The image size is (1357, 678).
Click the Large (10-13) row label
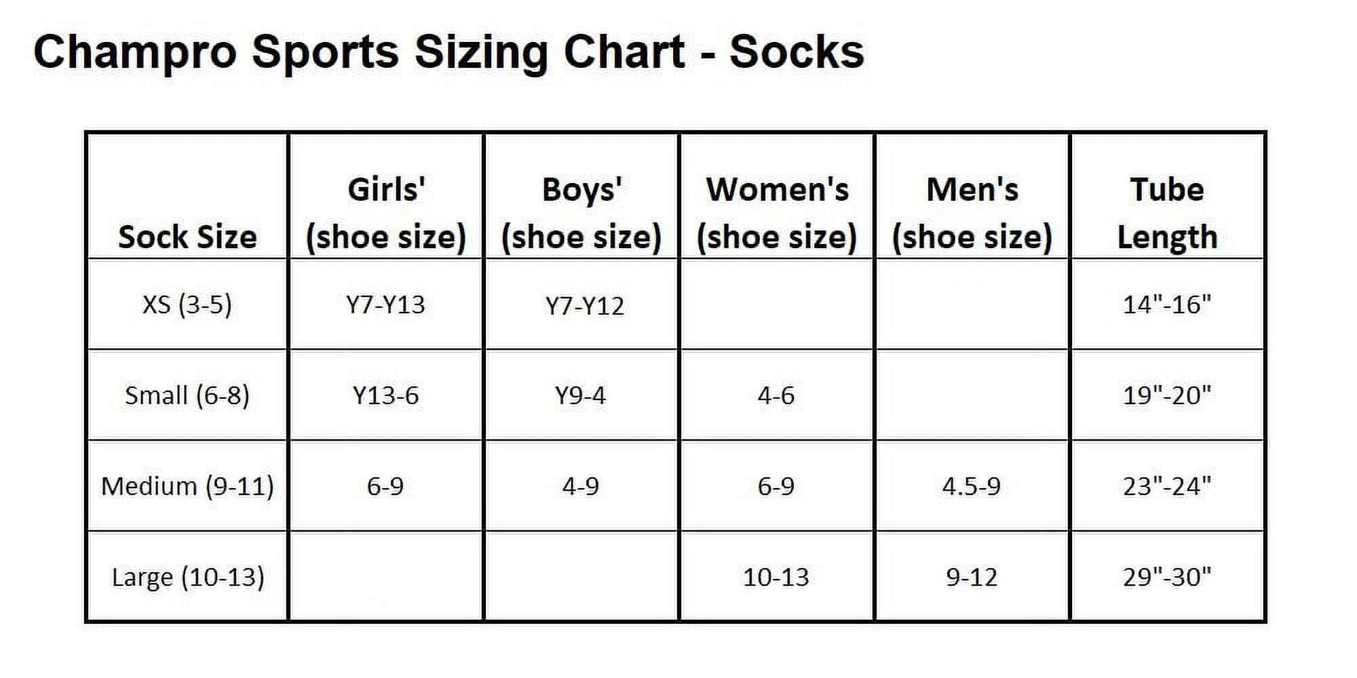[187, 577]
